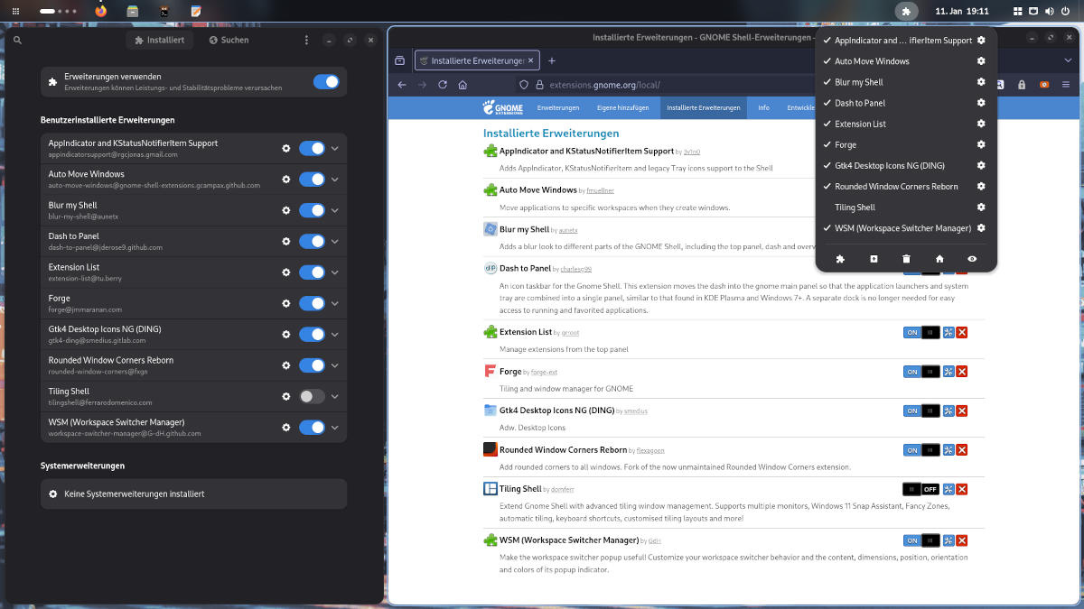Open Dash to Panel settings gear in popup menu
Image resolution: width=1084 pixels, height=609 pixels.
point(981,103)
